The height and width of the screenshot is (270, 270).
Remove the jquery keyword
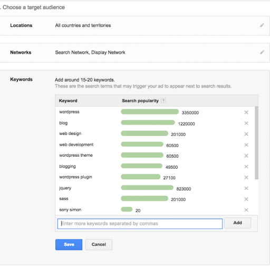tap(246, 188)
